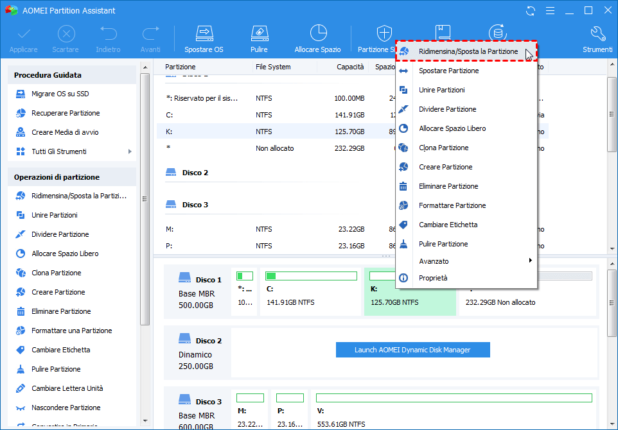Image resolution: width=618 pixels, height=430 pixels.
Task: Choose Spostare Partizione from context menu
Action: click(x=466, y=71)
